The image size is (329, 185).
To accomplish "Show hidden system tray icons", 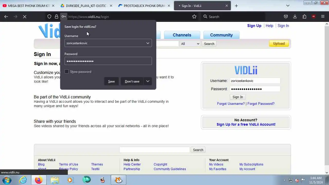I will (x=284, y=180).
